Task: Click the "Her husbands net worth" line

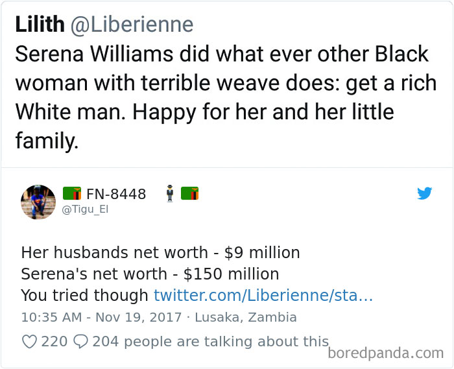Action: coord(160,252)
